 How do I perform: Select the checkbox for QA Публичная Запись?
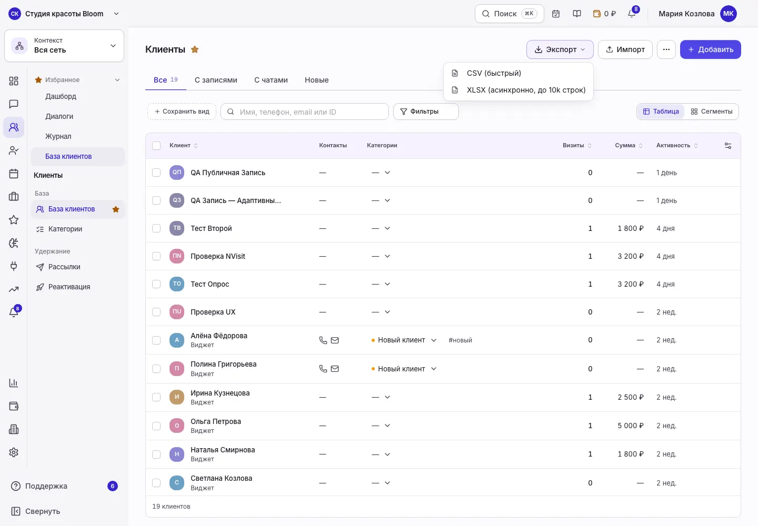[x=156, y=173]
